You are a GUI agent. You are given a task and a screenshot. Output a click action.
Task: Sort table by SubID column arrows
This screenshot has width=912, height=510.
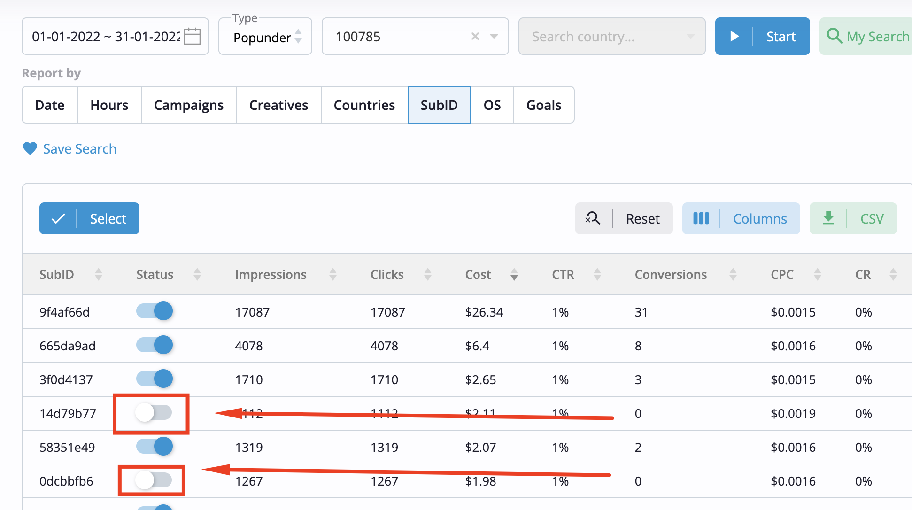(99, 274)
